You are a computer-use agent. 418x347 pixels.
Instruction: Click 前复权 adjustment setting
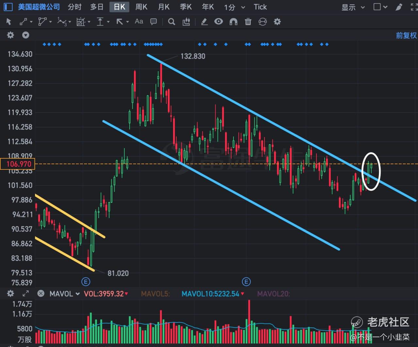(406, 35)
